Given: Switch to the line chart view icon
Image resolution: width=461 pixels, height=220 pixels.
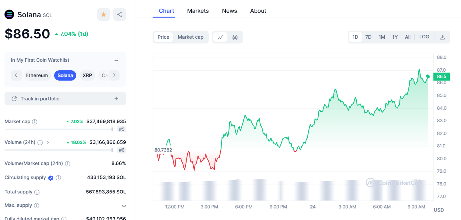Looking at the screenshot, I should coord(220,37).
